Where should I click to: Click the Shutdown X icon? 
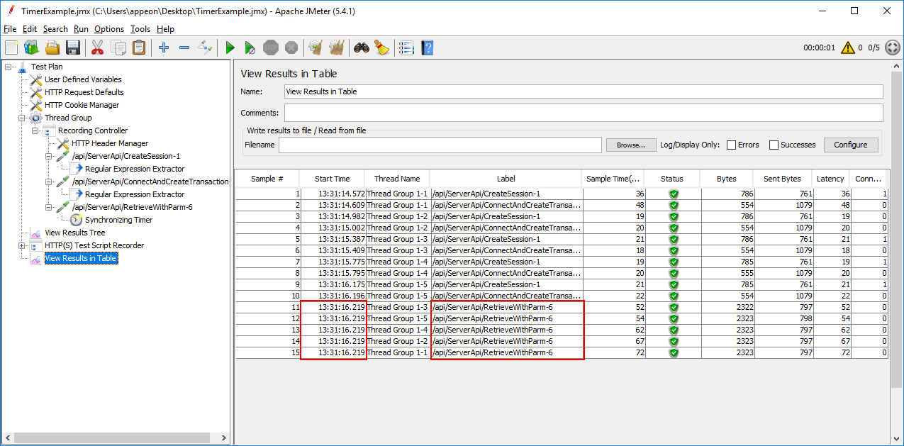click(291, 48)
